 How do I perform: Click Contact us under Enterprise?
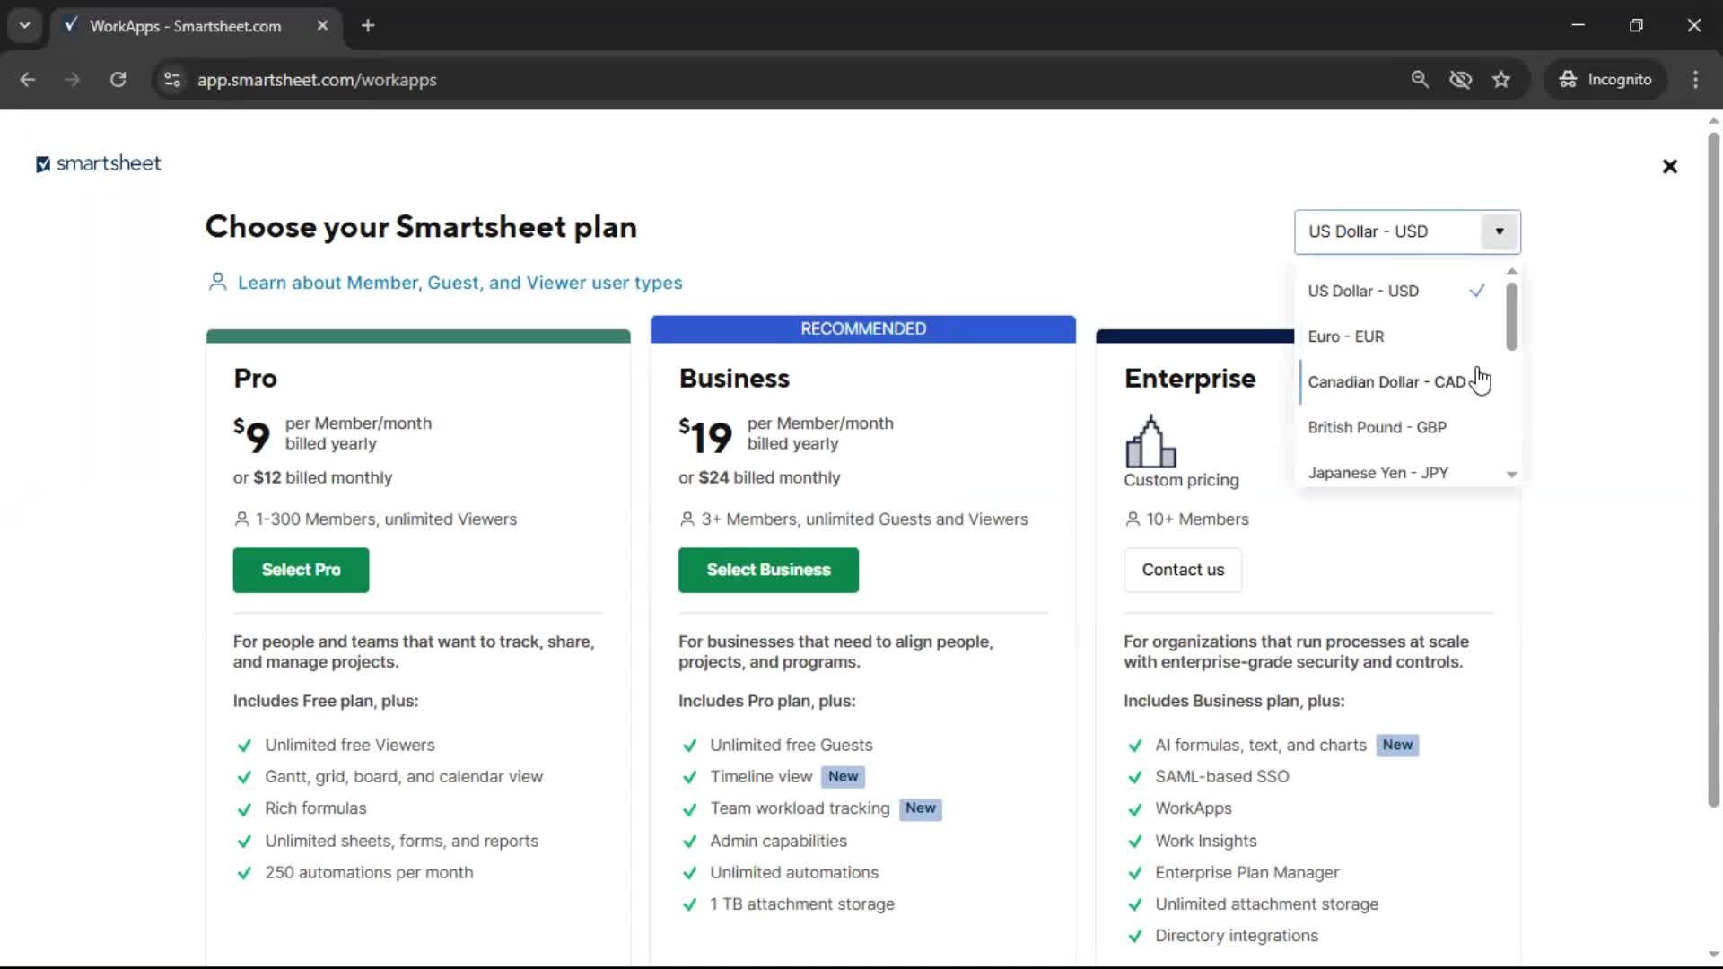(1182, 570)
